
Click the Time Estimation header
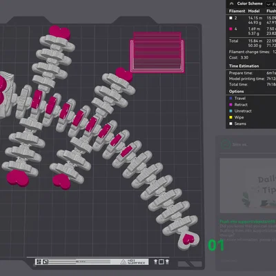pos(244,66)
